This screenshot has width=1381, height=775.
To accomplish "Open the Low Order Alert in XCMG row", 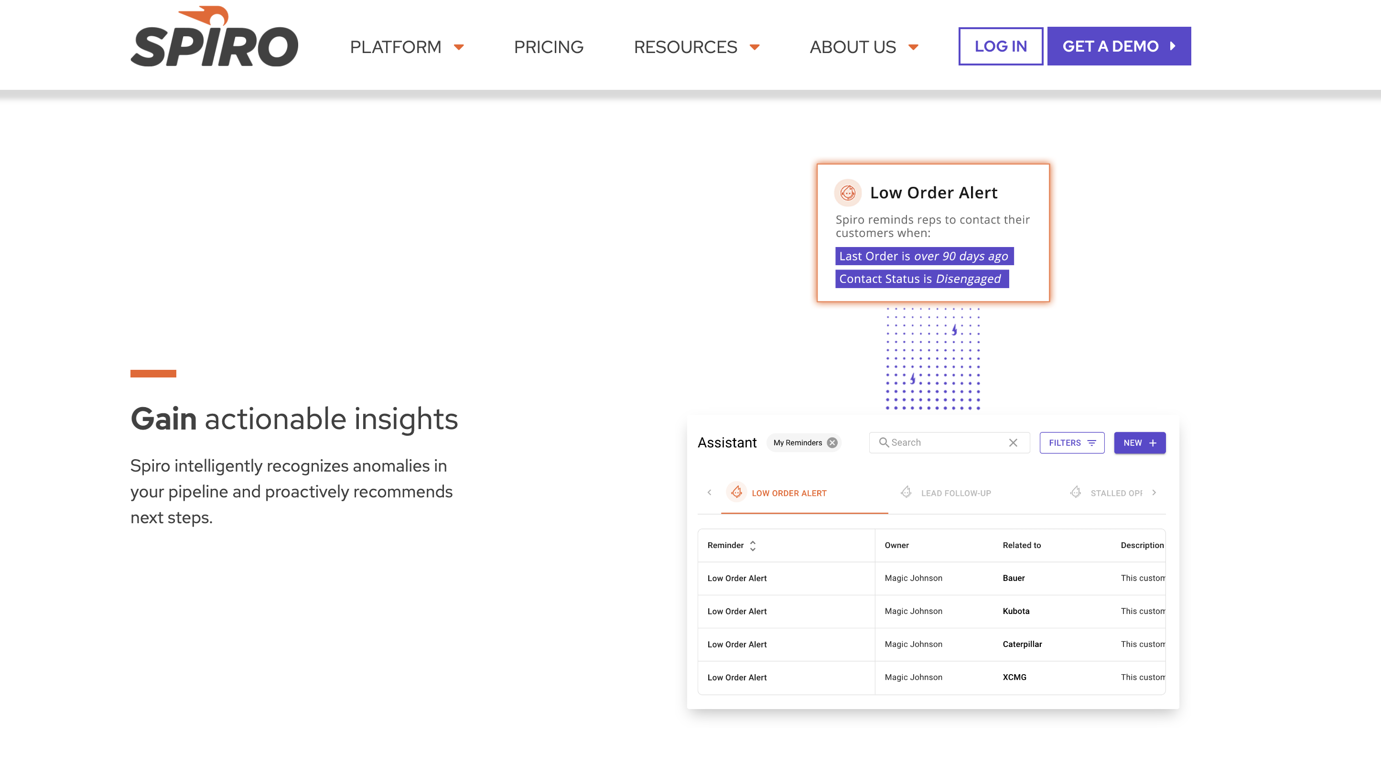I will (737, 678).
